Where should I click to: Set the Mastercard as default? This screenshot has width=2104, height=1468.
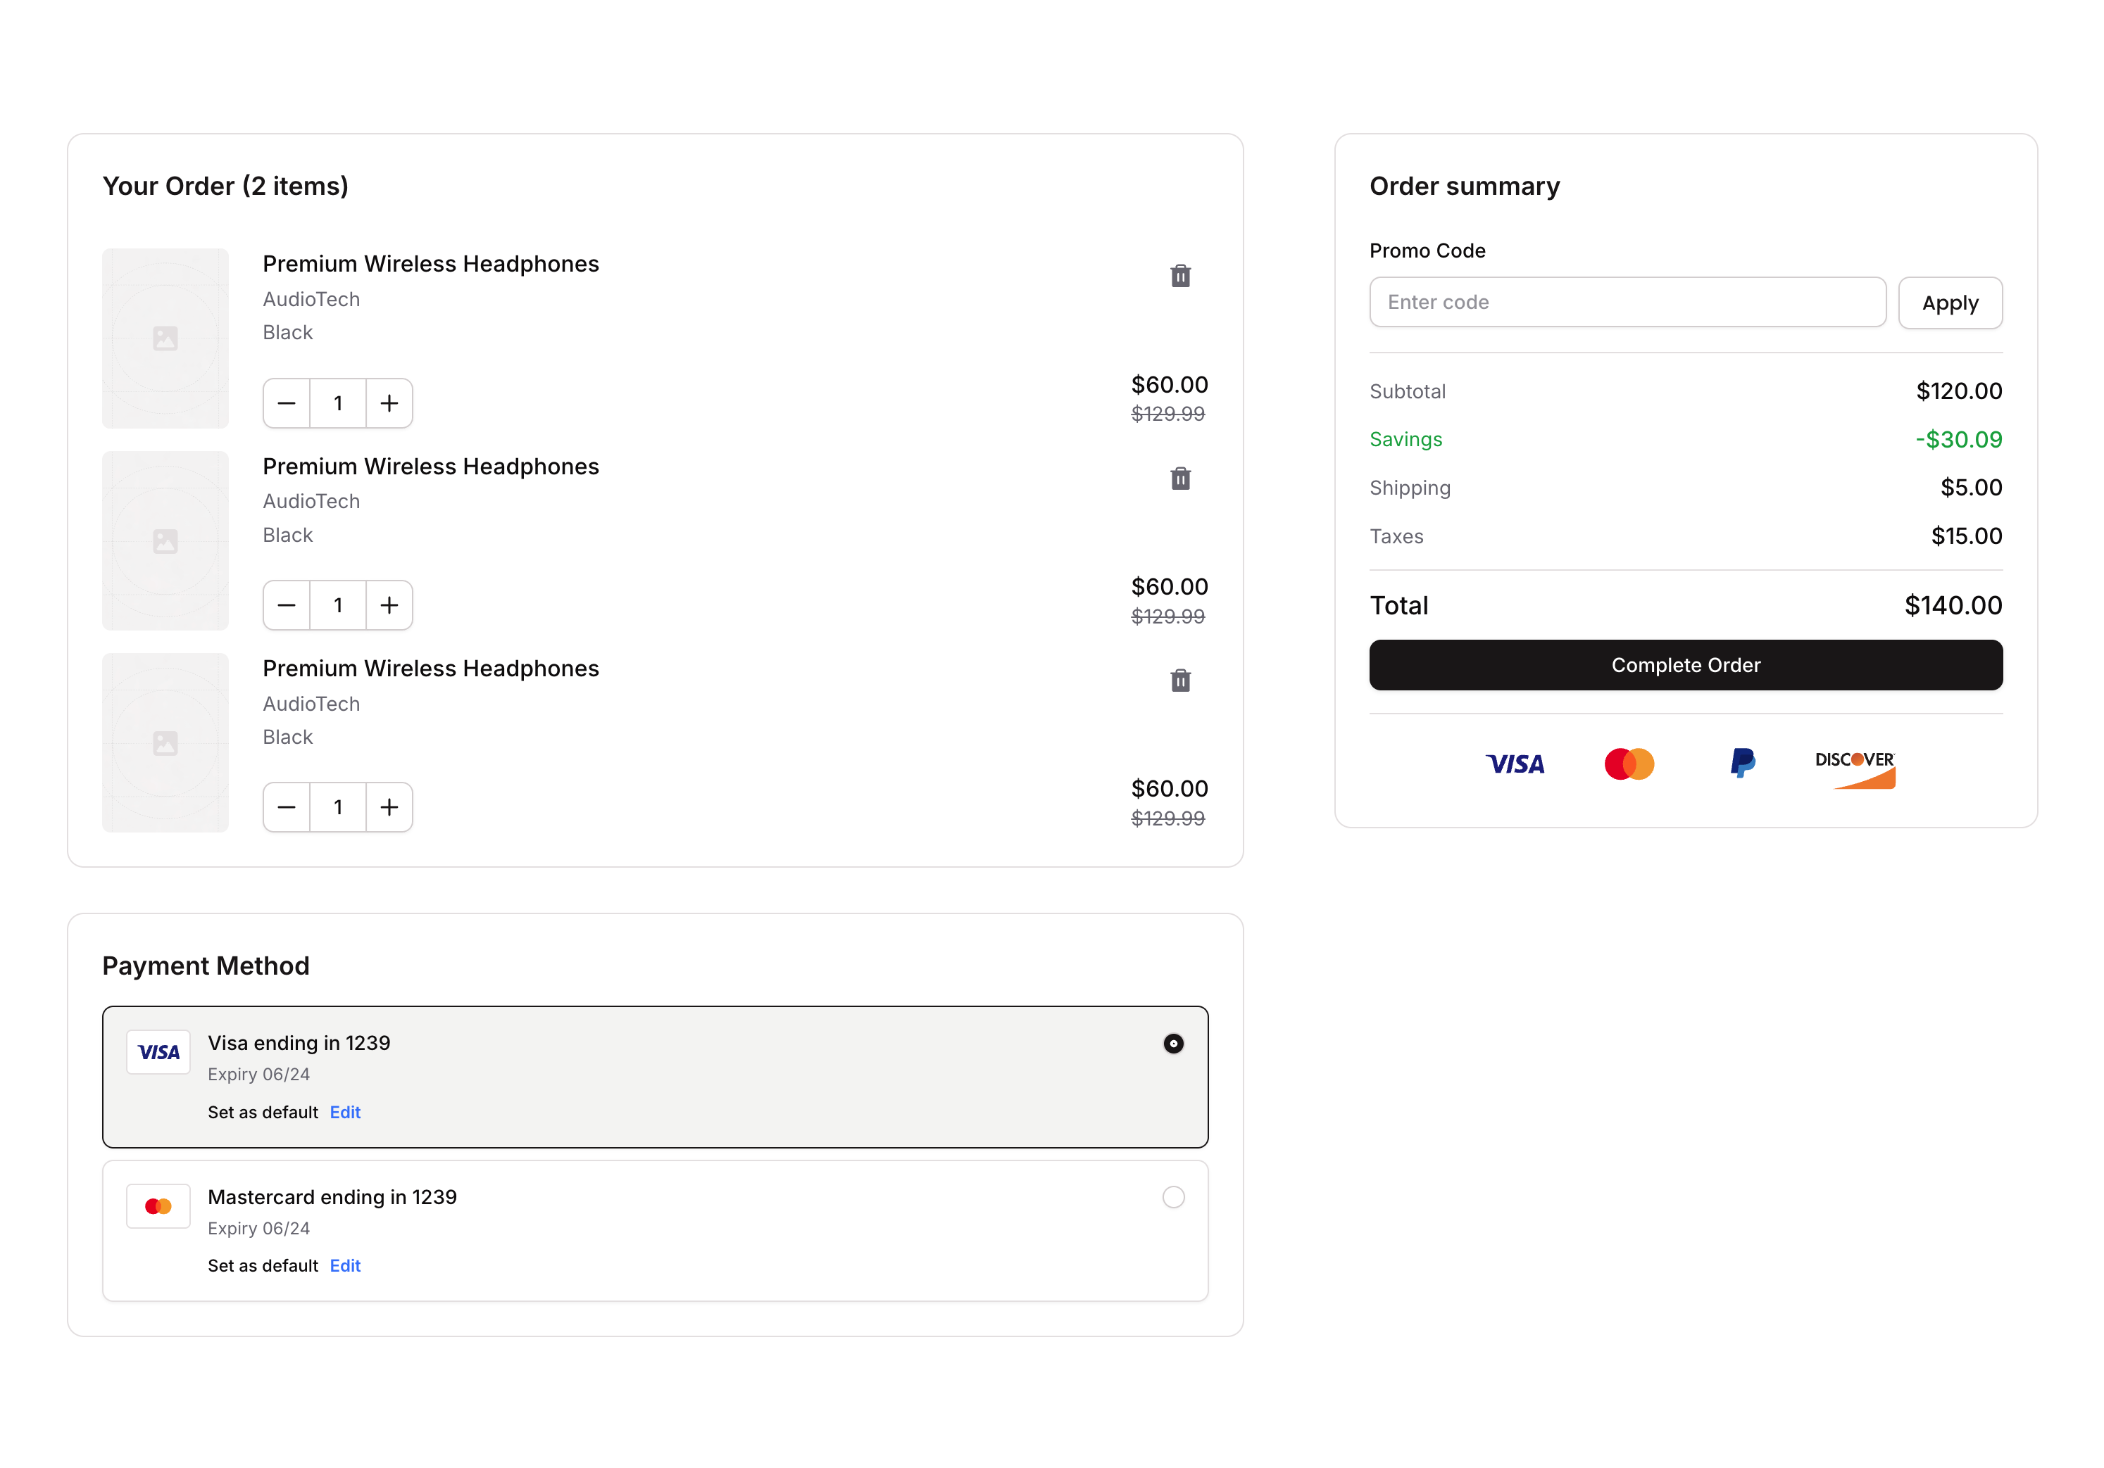pos(263,1265)
